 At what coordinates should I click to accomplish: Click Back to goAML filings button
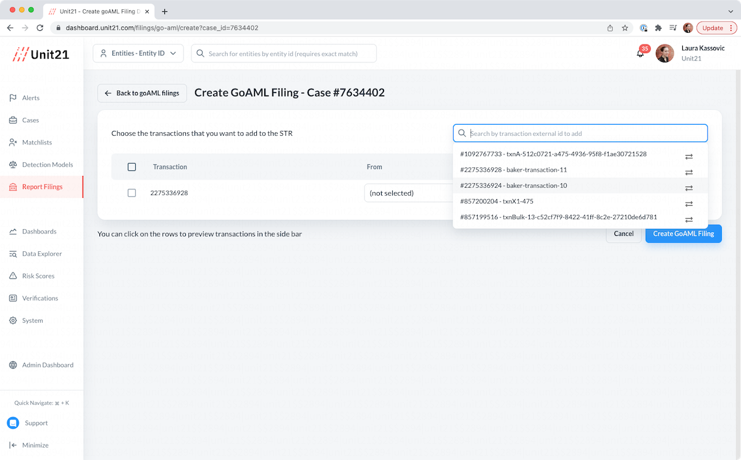[x=142, y=93]
